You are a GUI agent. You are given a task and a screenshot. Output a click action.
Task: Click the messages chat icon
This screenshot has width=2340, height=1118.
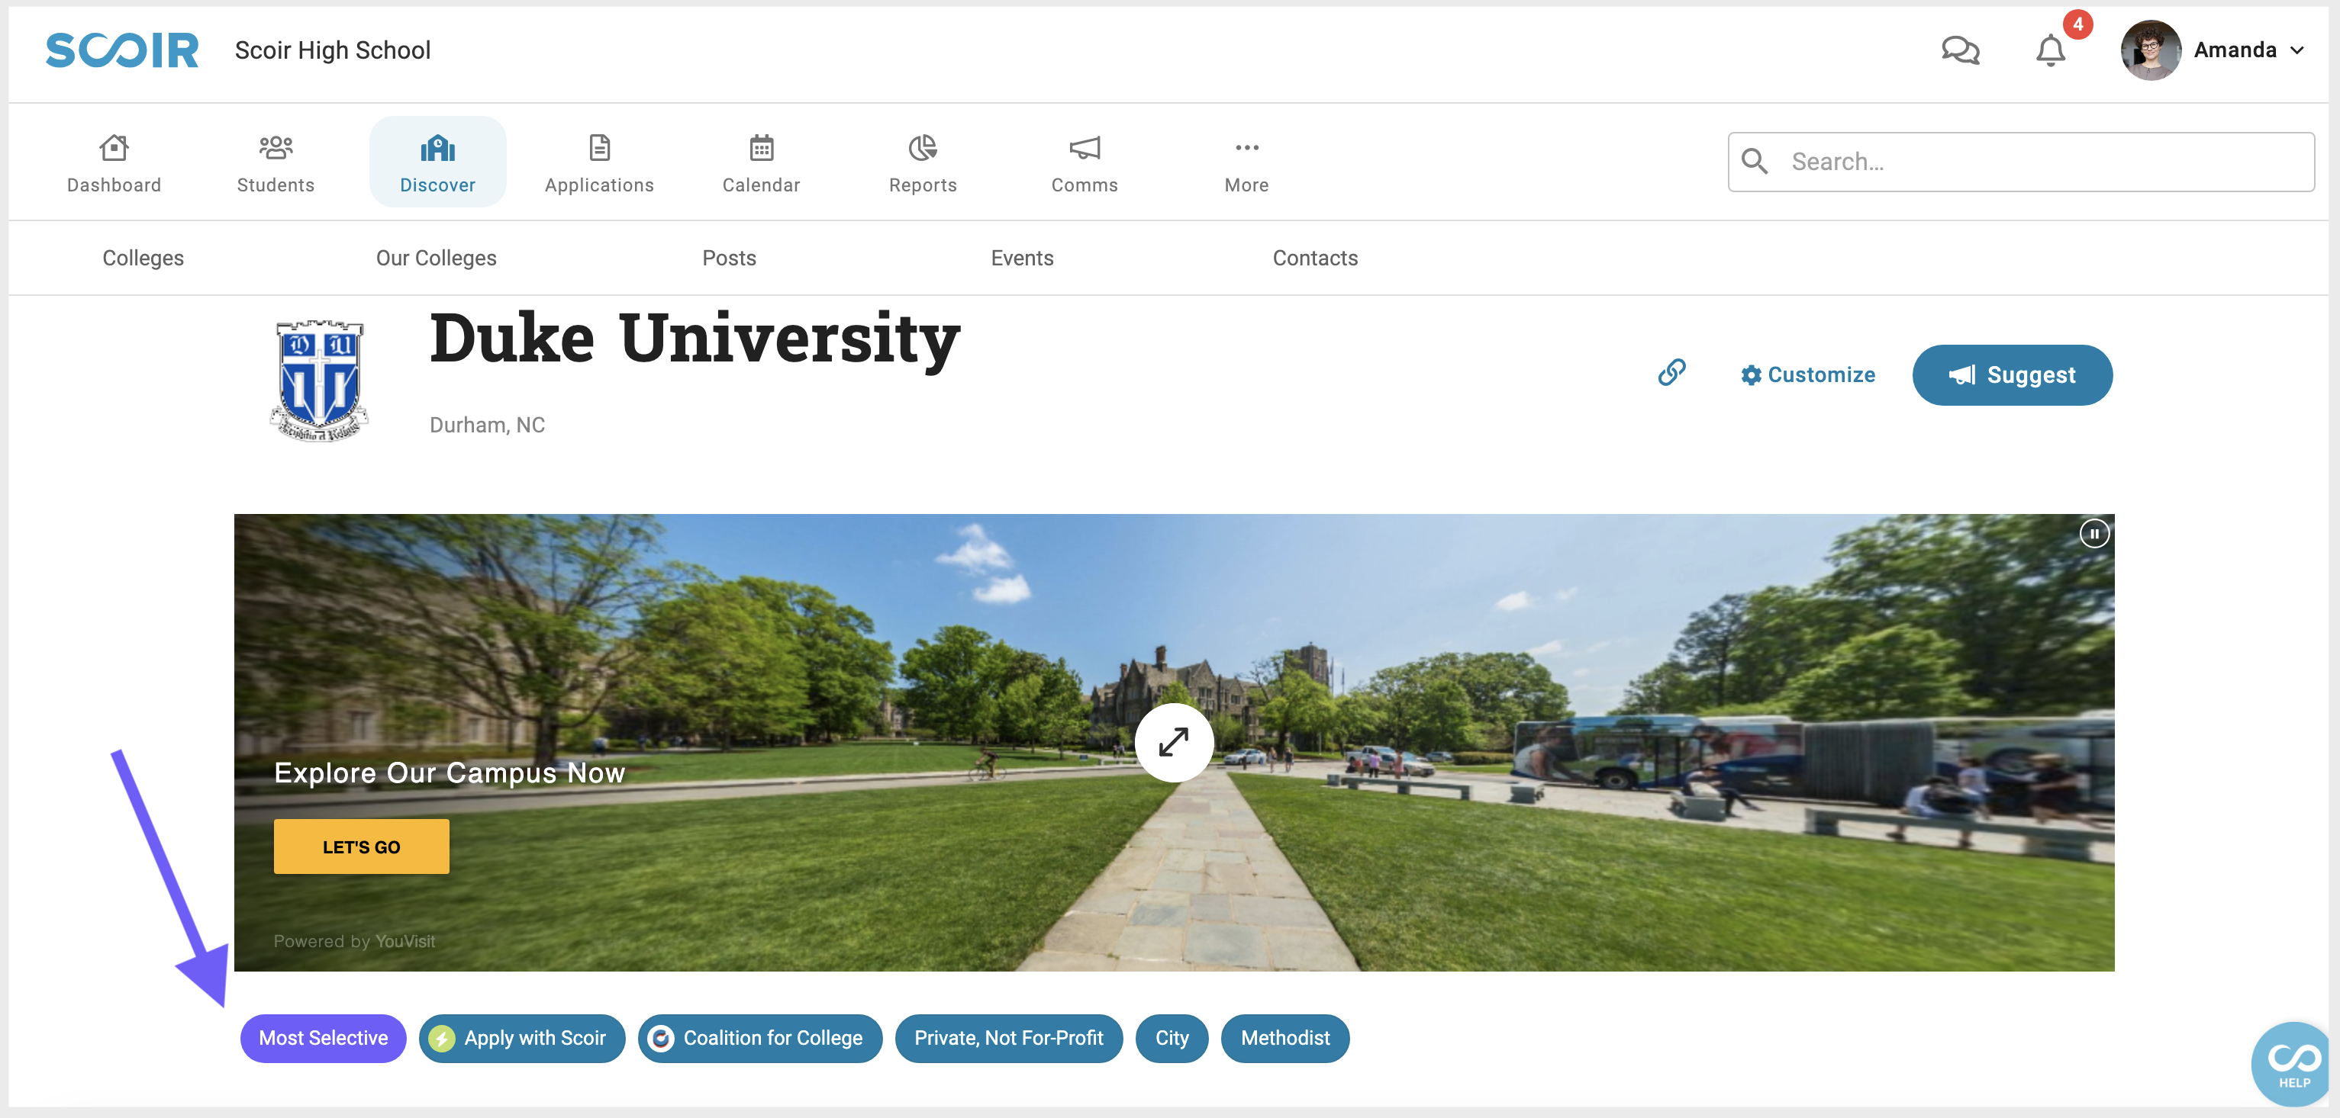(1959, 50)
